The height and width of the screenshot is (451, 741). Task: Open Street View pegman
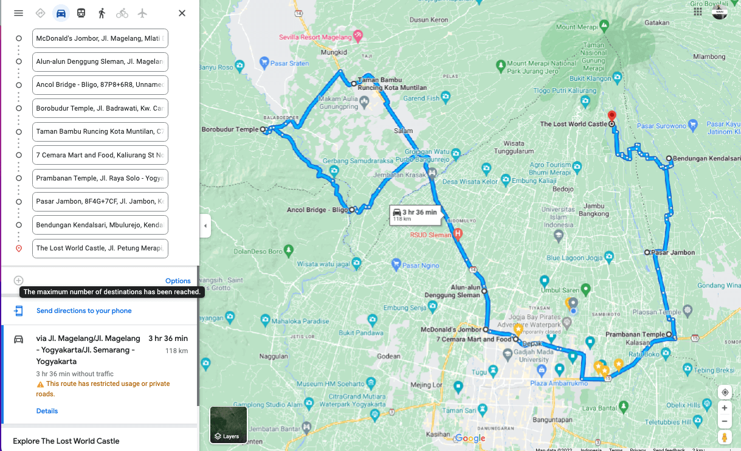pos(725,438)
